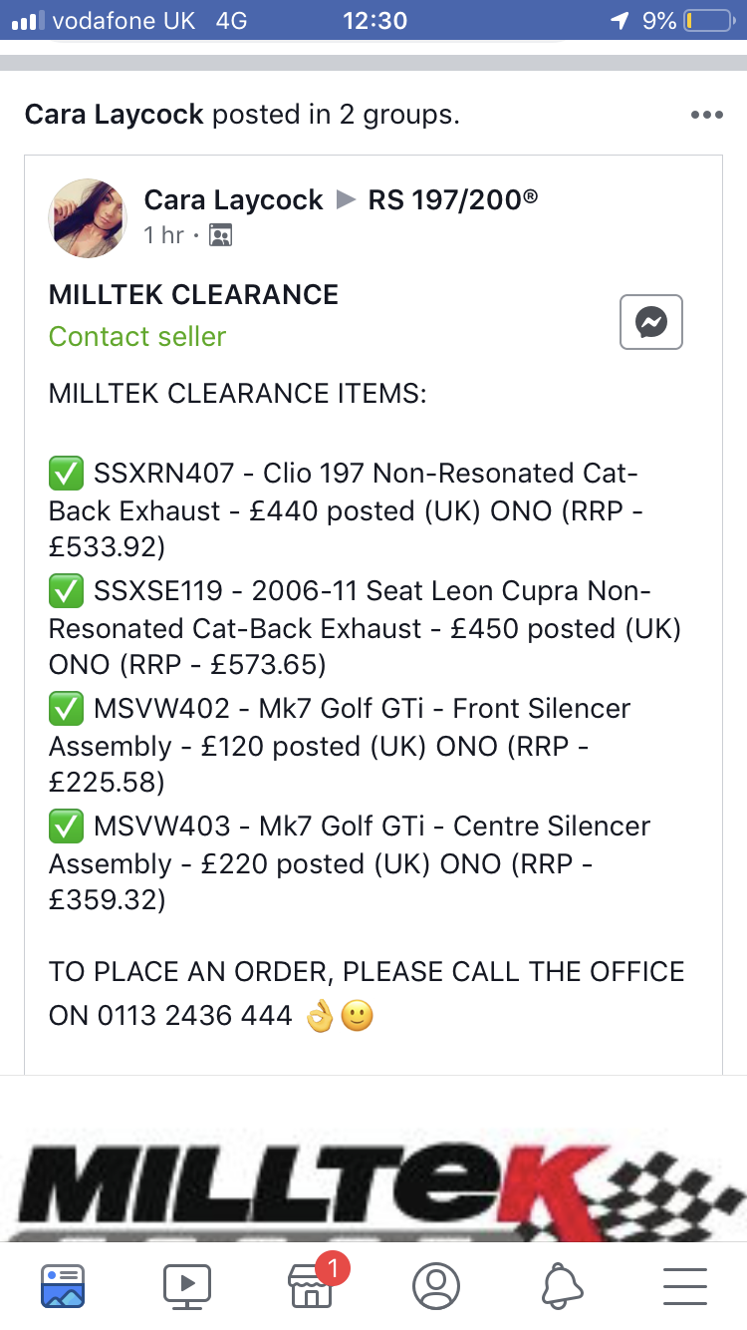The width and height of the screenshot is (747, 1330).
Task: Tap the Messenger icon to message seller
Action: click(651, 322)
